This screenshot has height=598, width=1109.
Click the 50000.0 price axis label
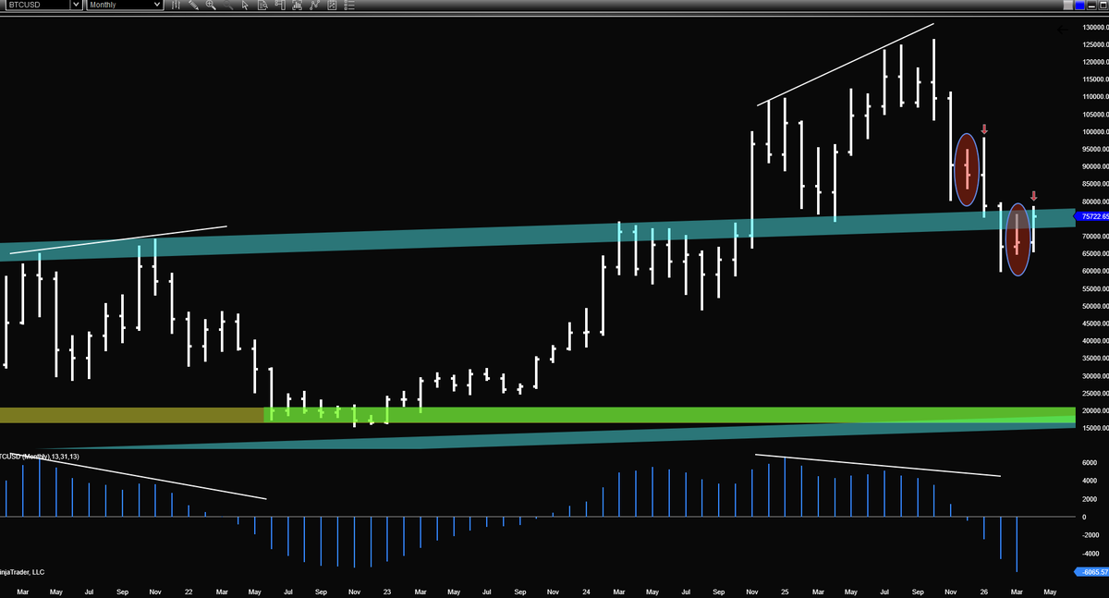coord(1096,306)
